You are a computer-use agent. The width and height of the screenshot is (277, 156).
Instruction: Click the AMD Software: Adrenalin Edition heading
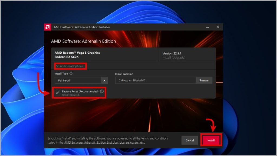click(x=83, y=41)
